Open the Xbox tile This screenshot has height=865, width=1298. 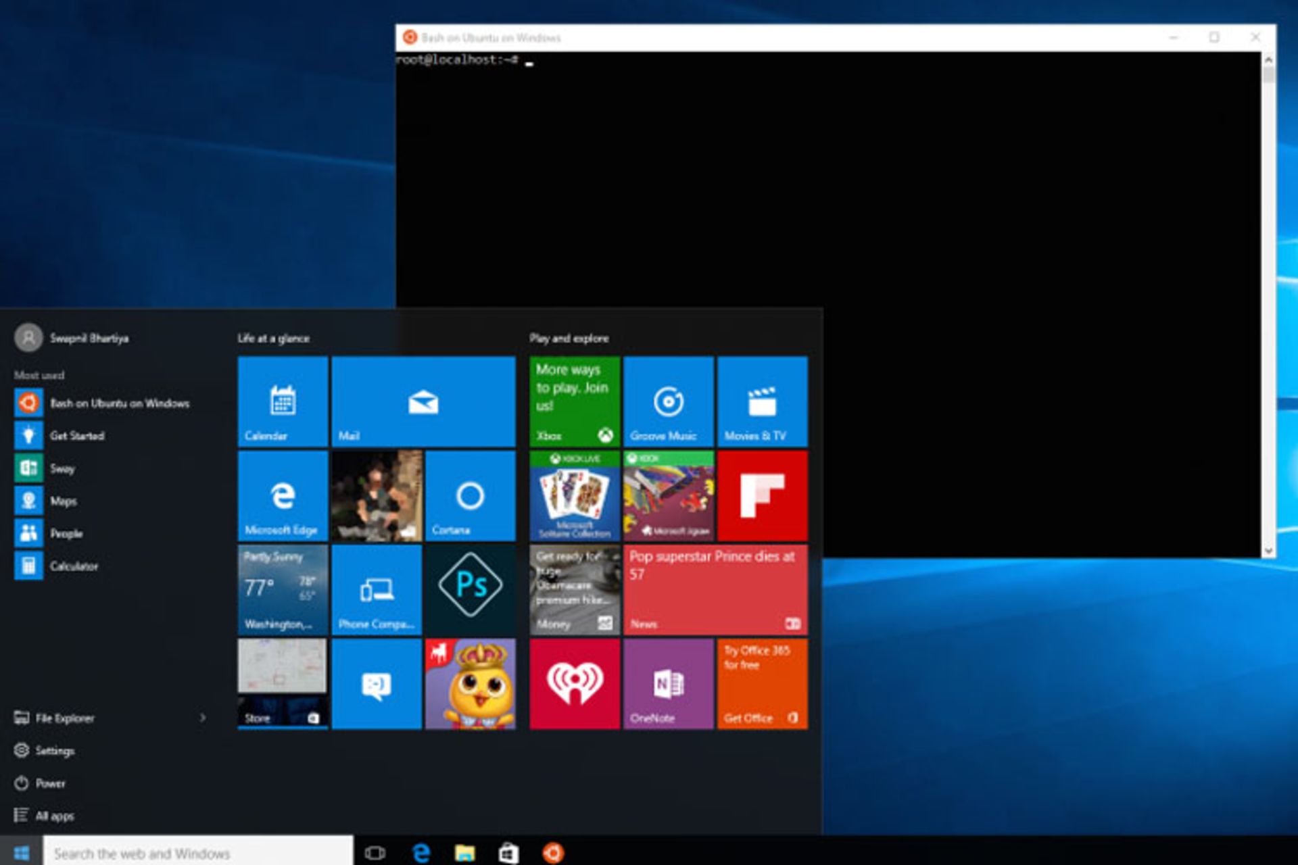tap(575, 401)
